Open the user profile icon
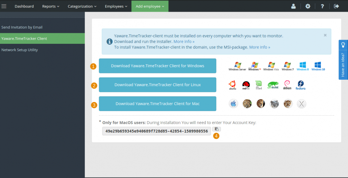This screenshot has width=348, height=178. (x=294, y=6)
